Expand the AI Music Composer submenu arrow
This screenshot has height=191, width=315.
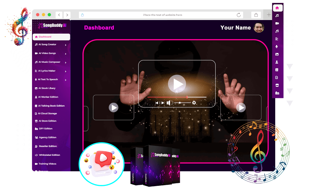point(66,62)
